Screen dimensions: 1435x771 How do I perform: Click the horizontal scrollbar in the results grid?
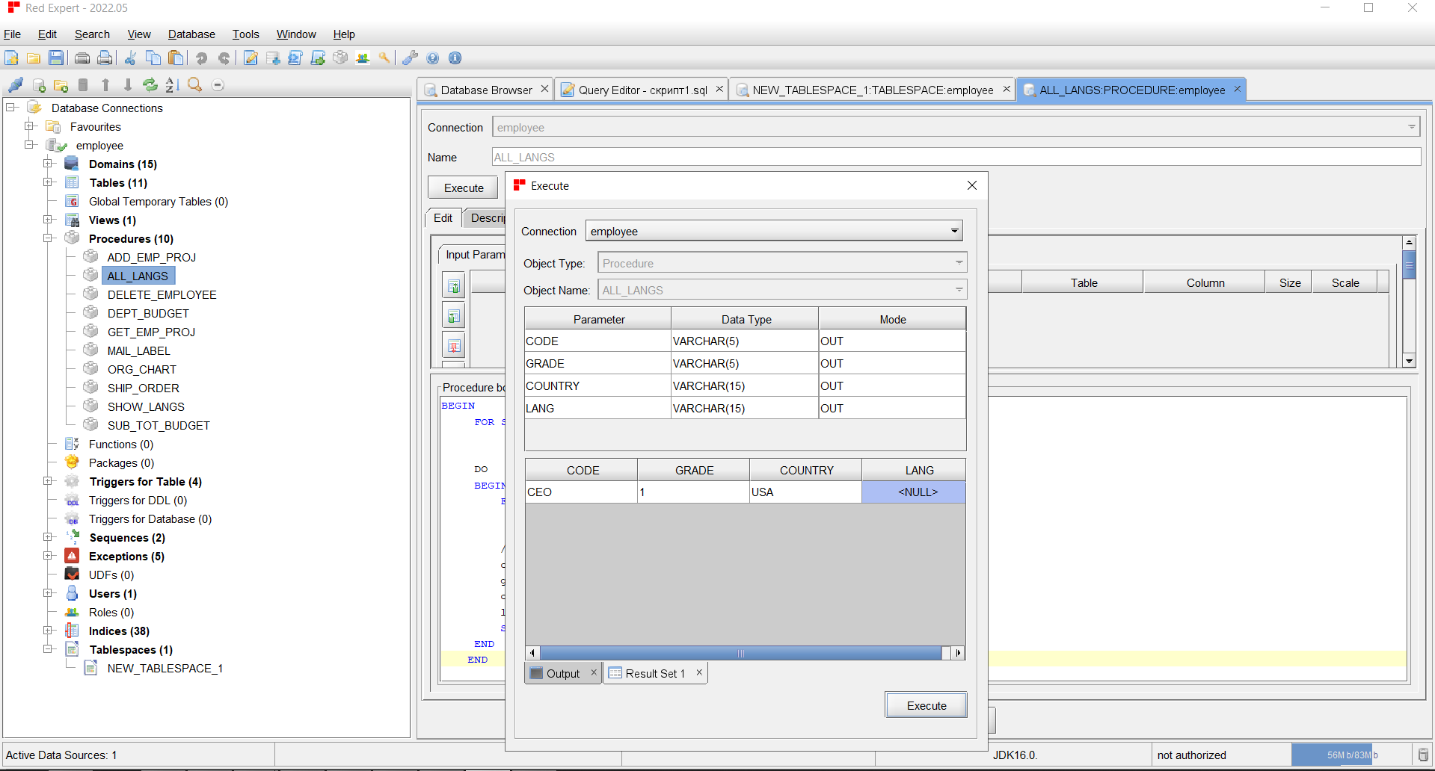tap(741, 652)
